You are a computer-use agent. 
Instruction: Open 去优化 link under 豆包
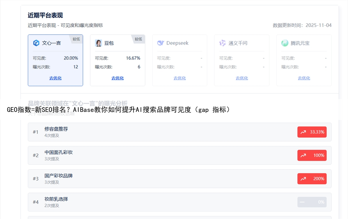tap(118, 78)
